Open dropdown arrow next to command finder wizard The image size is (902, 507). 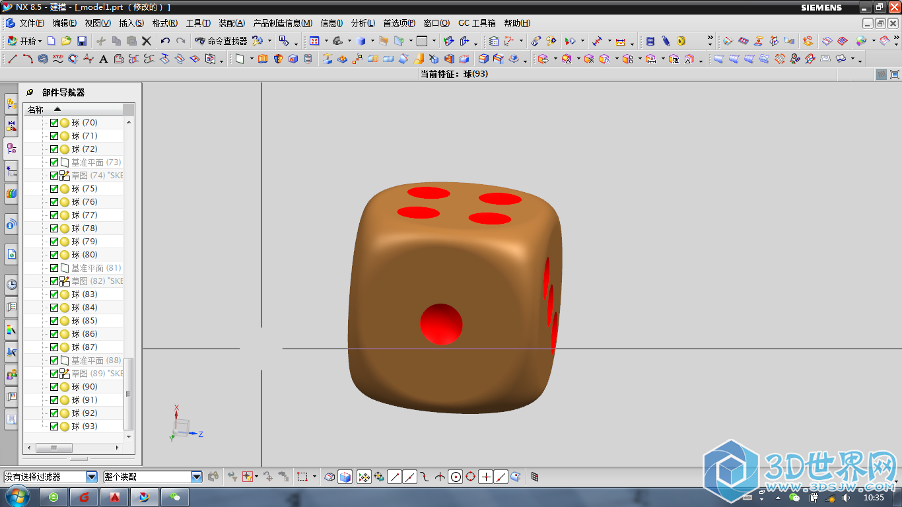pos(270,41)
